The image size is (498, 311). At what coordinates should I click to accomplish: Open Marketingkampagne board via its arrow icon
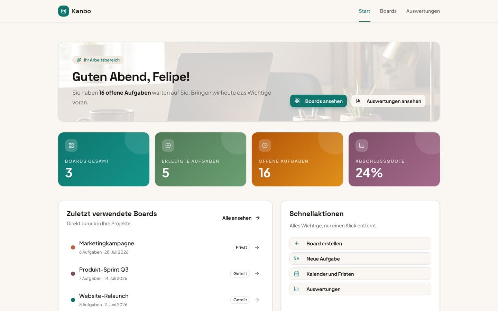coord(257,247)
